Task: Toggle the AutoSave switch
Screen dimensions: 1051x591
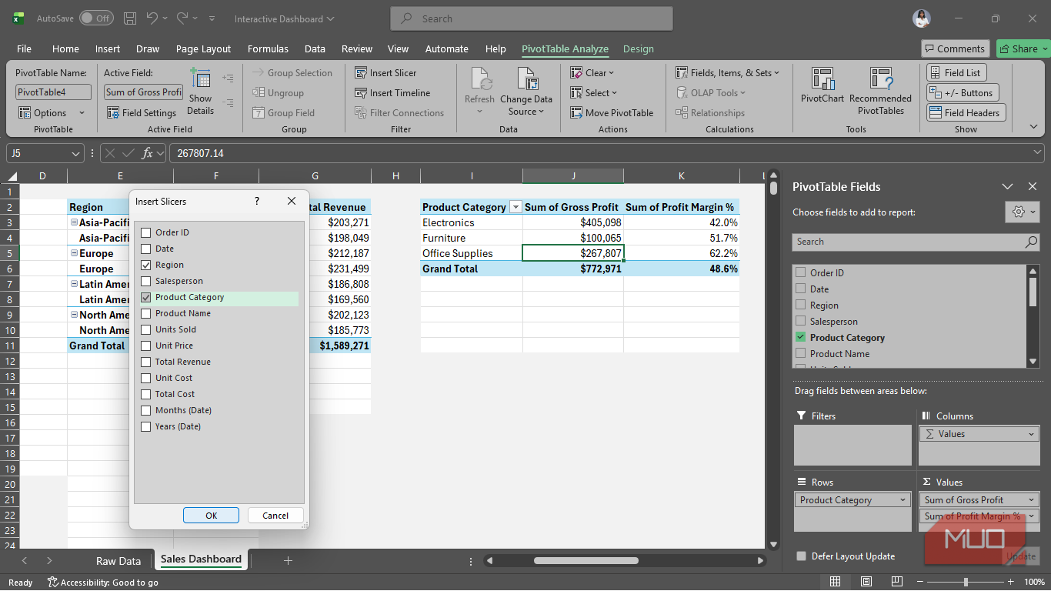Action: 95,18
